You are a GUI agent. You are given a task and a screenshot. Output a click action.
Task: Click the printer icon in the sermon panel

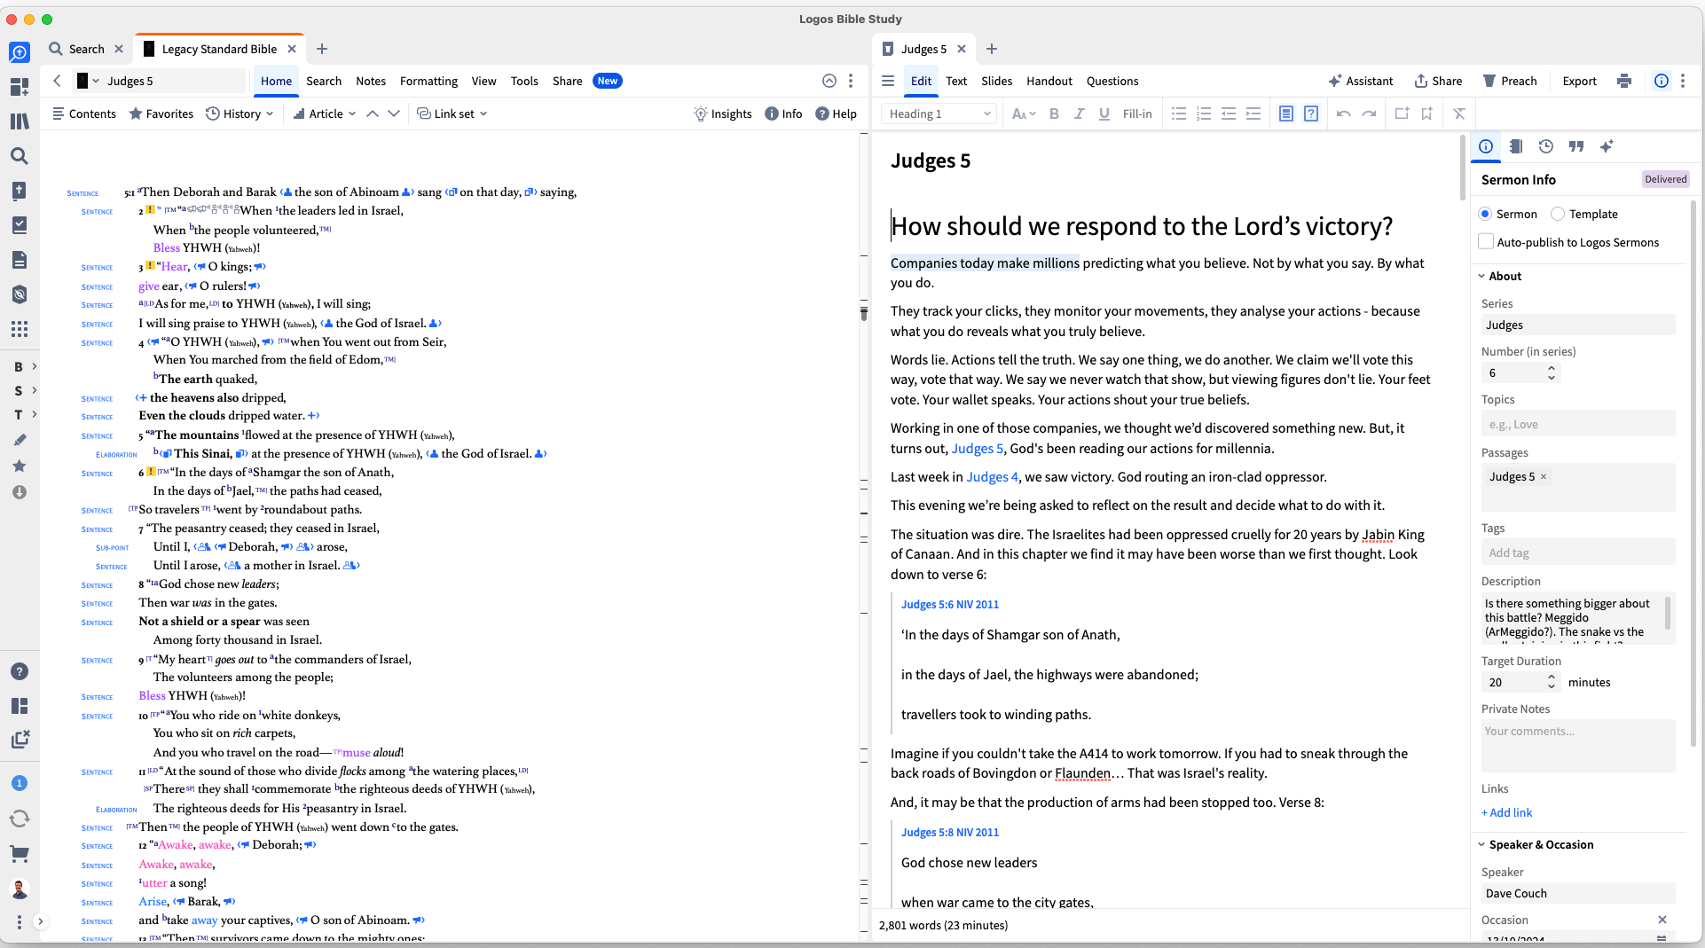[1624, 81]
